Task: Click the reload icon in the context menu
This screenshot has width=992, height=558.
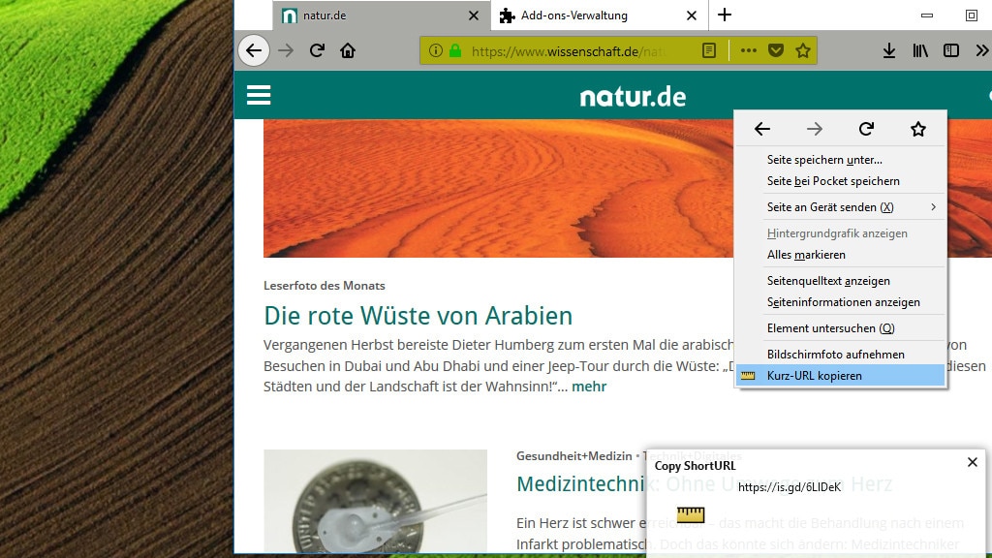Action: click(865, 128)
